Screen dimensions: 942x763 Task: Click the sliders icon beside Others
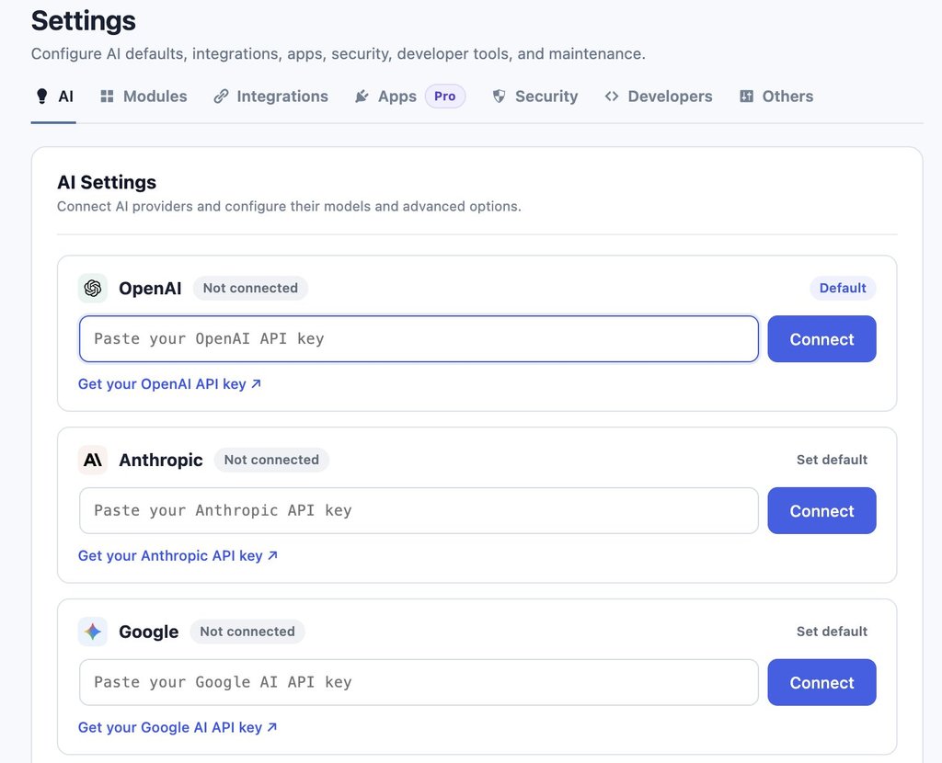tap(746, 97)
